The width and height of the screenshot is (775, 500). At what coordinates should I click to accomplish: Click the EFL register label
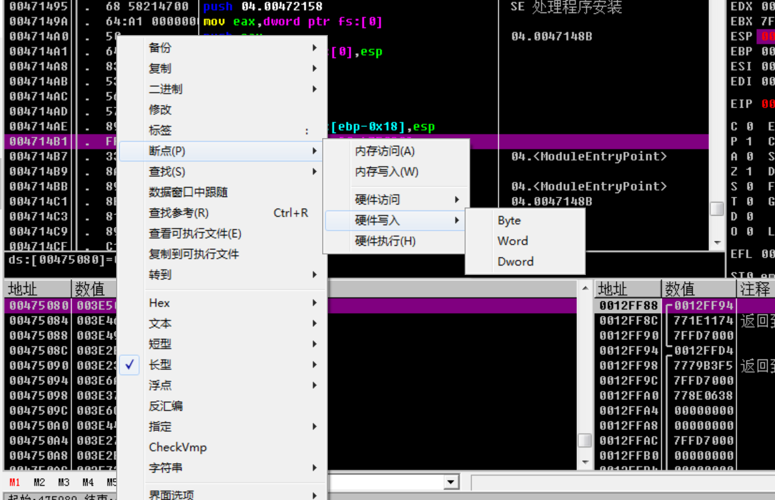click(741, 254)
